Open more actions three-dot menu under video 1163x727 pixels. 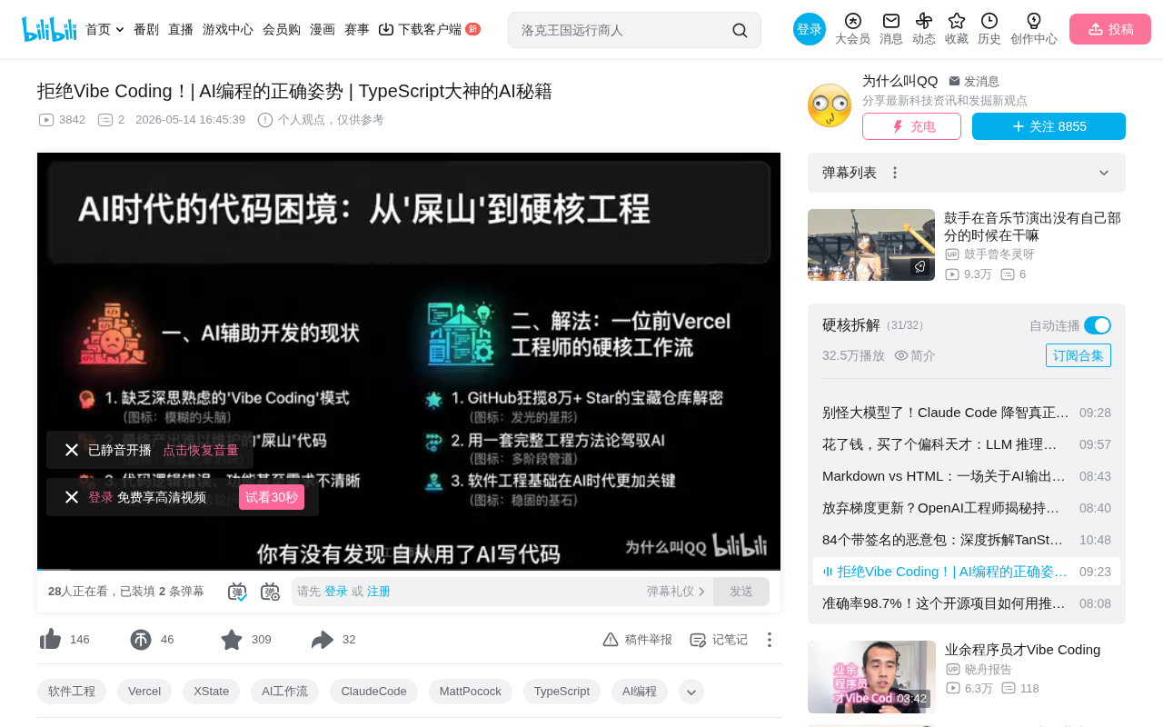tap(770, 640)
